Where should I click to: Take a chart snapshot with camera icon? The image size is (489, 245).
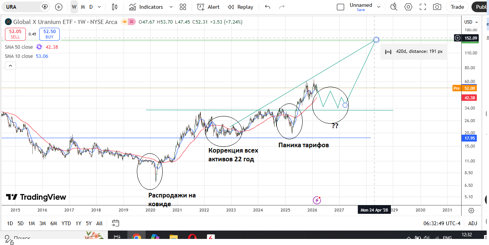coord(437,7)
